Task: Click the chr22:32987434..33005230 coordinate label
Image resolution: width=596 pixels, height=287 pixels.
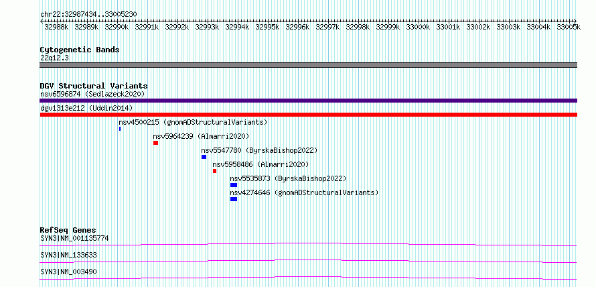Action: 88,14
